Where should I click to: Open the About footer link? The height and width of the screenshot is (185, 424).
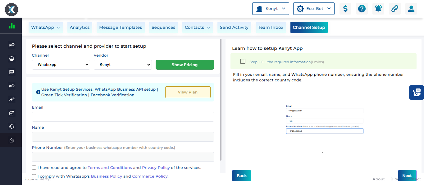(x=379, y=179)
